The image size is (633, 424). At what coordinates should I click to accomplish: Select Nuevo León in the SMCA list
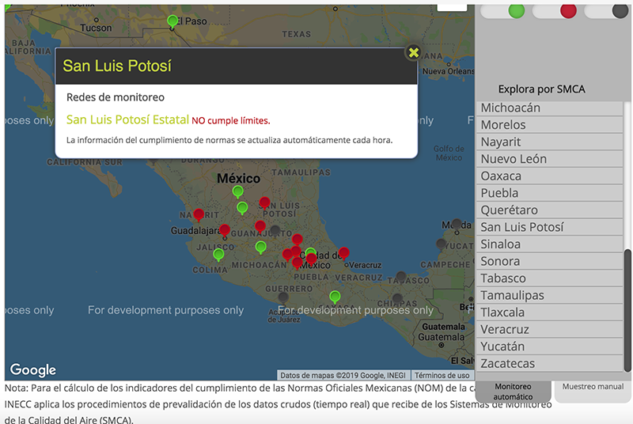[549, 159]
